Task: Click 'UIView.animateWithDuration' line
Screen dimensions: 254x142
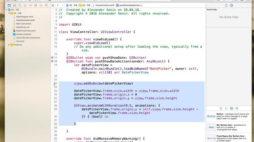Action: click(x=117, y=106)
